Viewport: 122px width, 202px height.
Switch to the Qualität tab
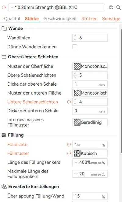[x=12, y=19]
